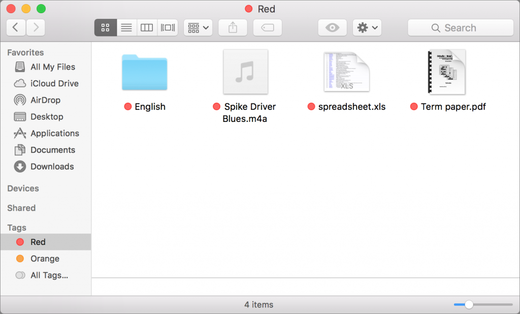Zoom window with the green button
This screenshot has width=520, height=314.
tap(41, 9)
